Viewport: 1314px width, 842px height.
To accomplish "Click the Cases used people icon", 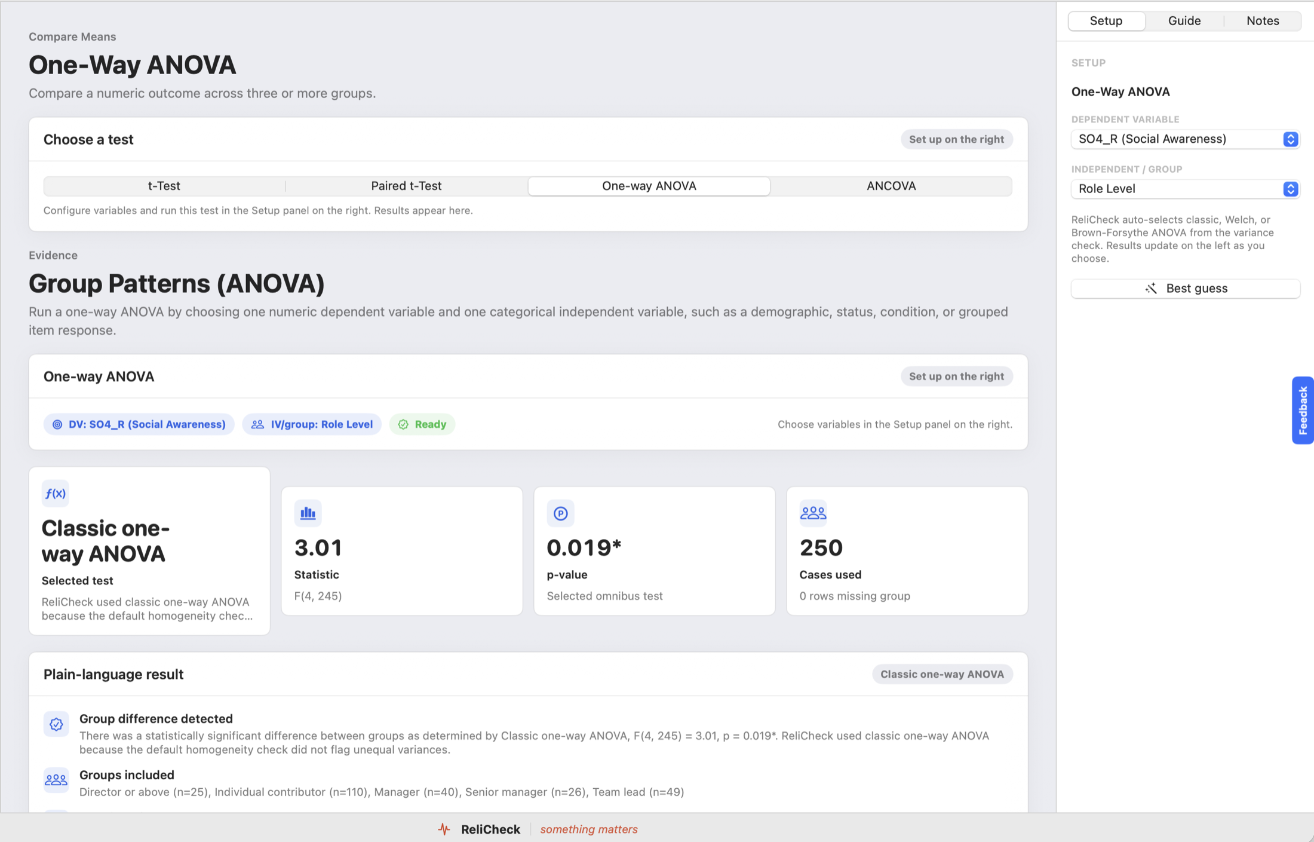I will [813, 513].
